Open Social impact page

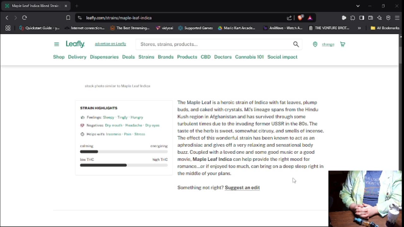point(282,57)
